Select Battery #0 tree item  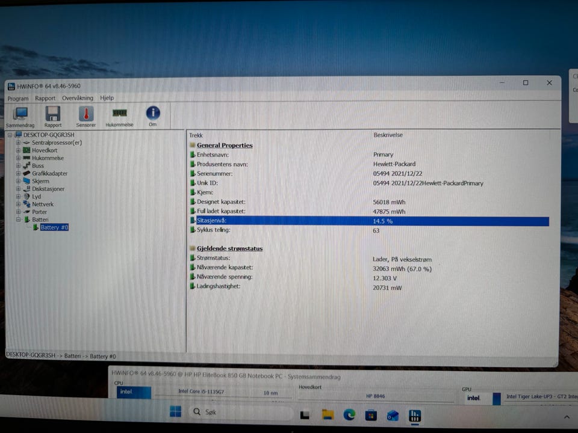tap(55, 227)
